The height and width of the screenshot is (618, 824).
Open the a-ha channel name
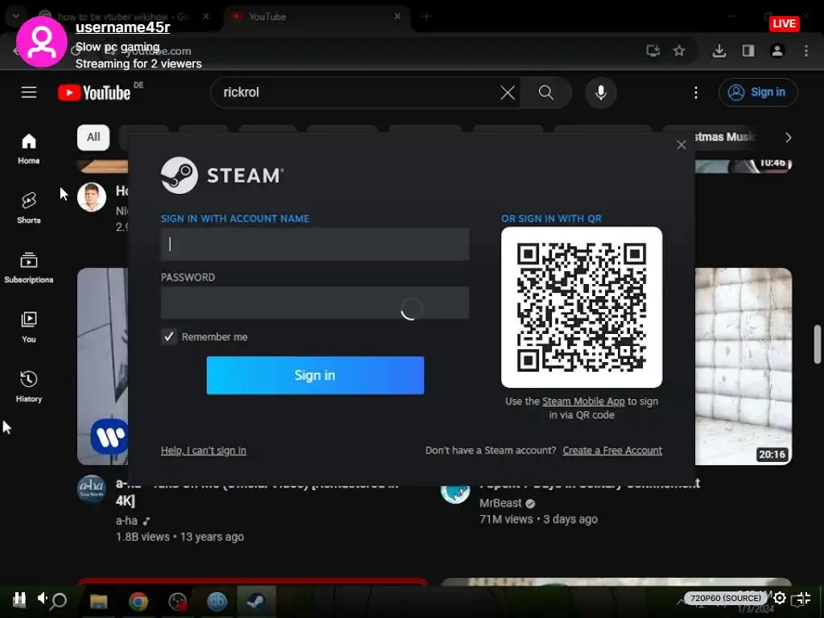[x=126, y=521]
